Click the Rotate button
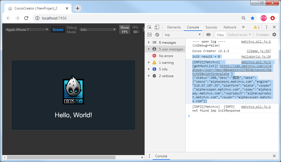The height and width of the screenshot is (162, 281). pyautogui.click(x=58, y=30)
